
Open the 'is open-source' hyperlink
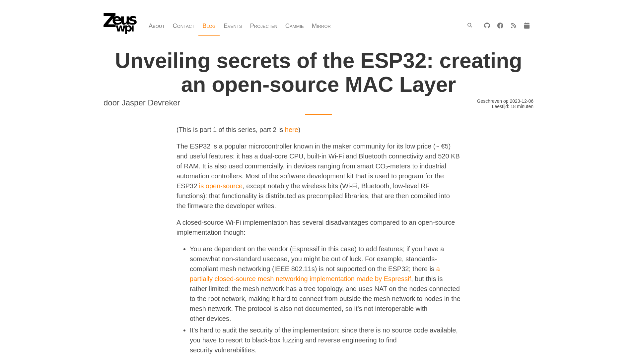click(221, 186)
